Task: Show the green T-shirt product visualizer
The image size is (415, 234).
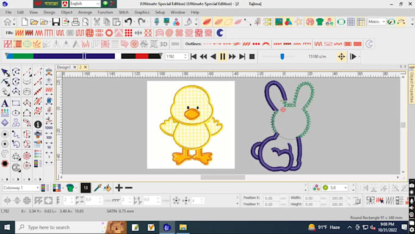Action: tap(320, 22)
